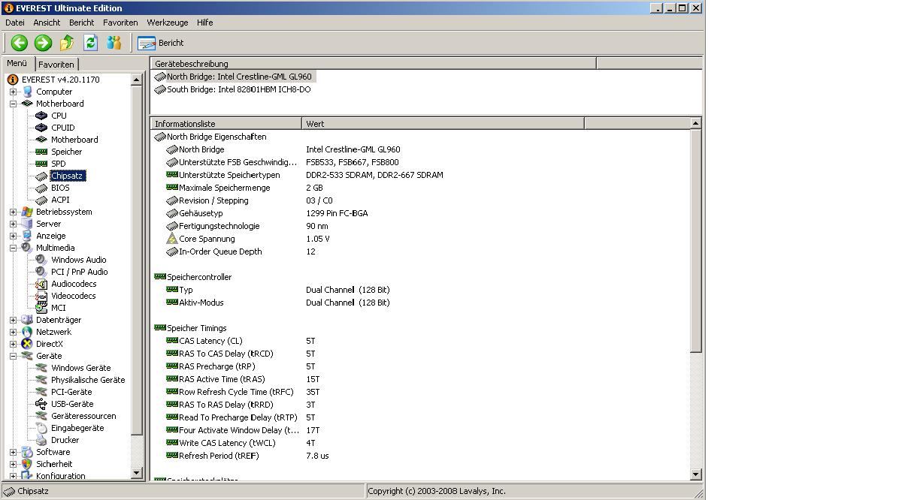Select the Refresh Period (tREF) row
899x500 pixels.
pyautogui.click(x=420, y=456)
